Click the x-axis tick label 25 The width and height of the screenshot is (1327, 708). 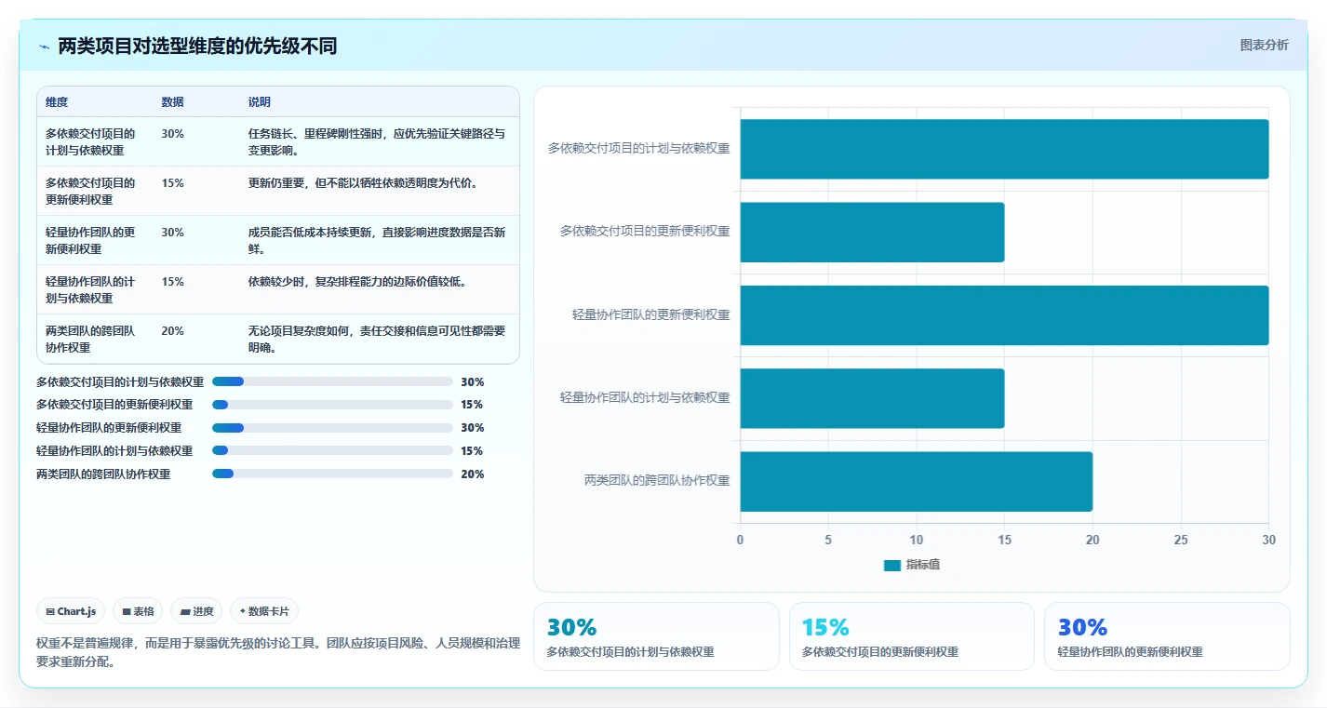(x=1181, y=541)
